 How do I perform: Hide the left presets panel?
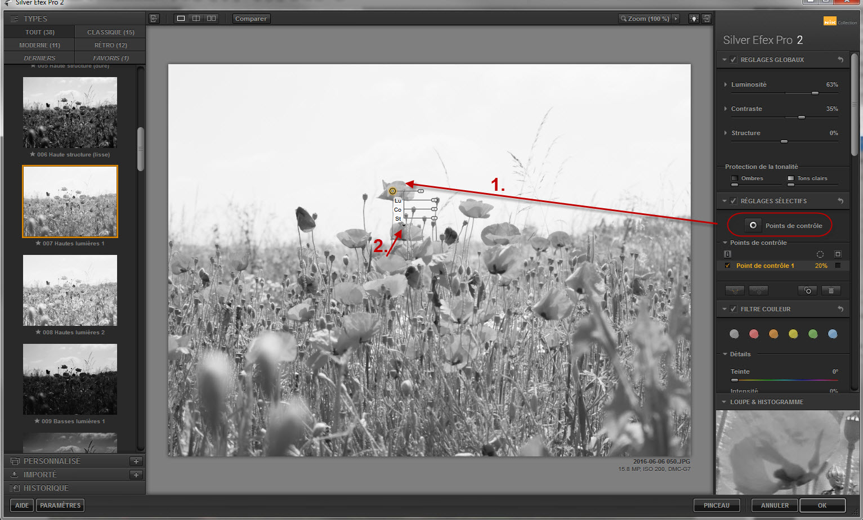pyautogui.click(x=154, y=19)
